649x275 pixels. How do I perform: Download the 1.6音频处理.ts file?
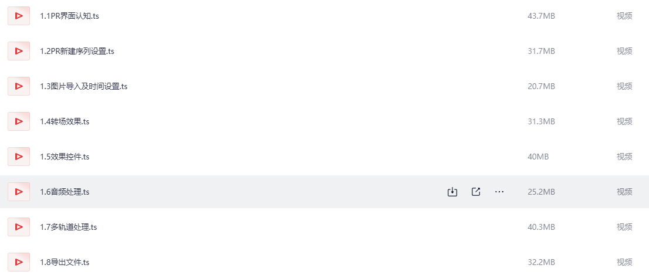pos(452,192)
